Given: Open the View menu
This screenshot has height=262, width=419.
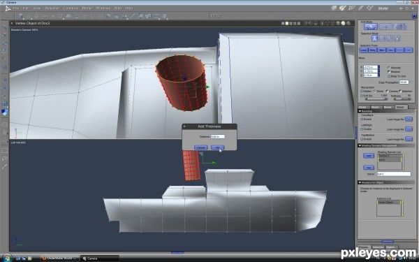Looking at the screenshot, I should (x=37, y=8).
